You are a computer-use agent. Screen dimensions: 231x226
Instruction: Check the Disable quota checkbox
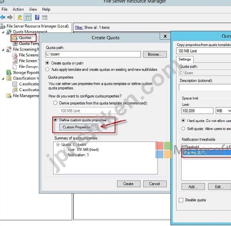[181, 200]
